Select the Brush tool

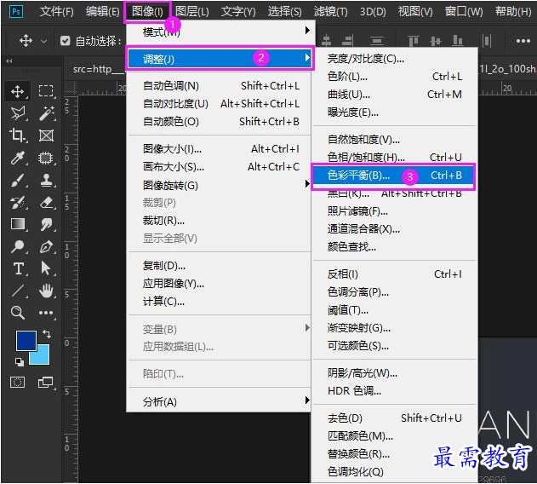18,180
